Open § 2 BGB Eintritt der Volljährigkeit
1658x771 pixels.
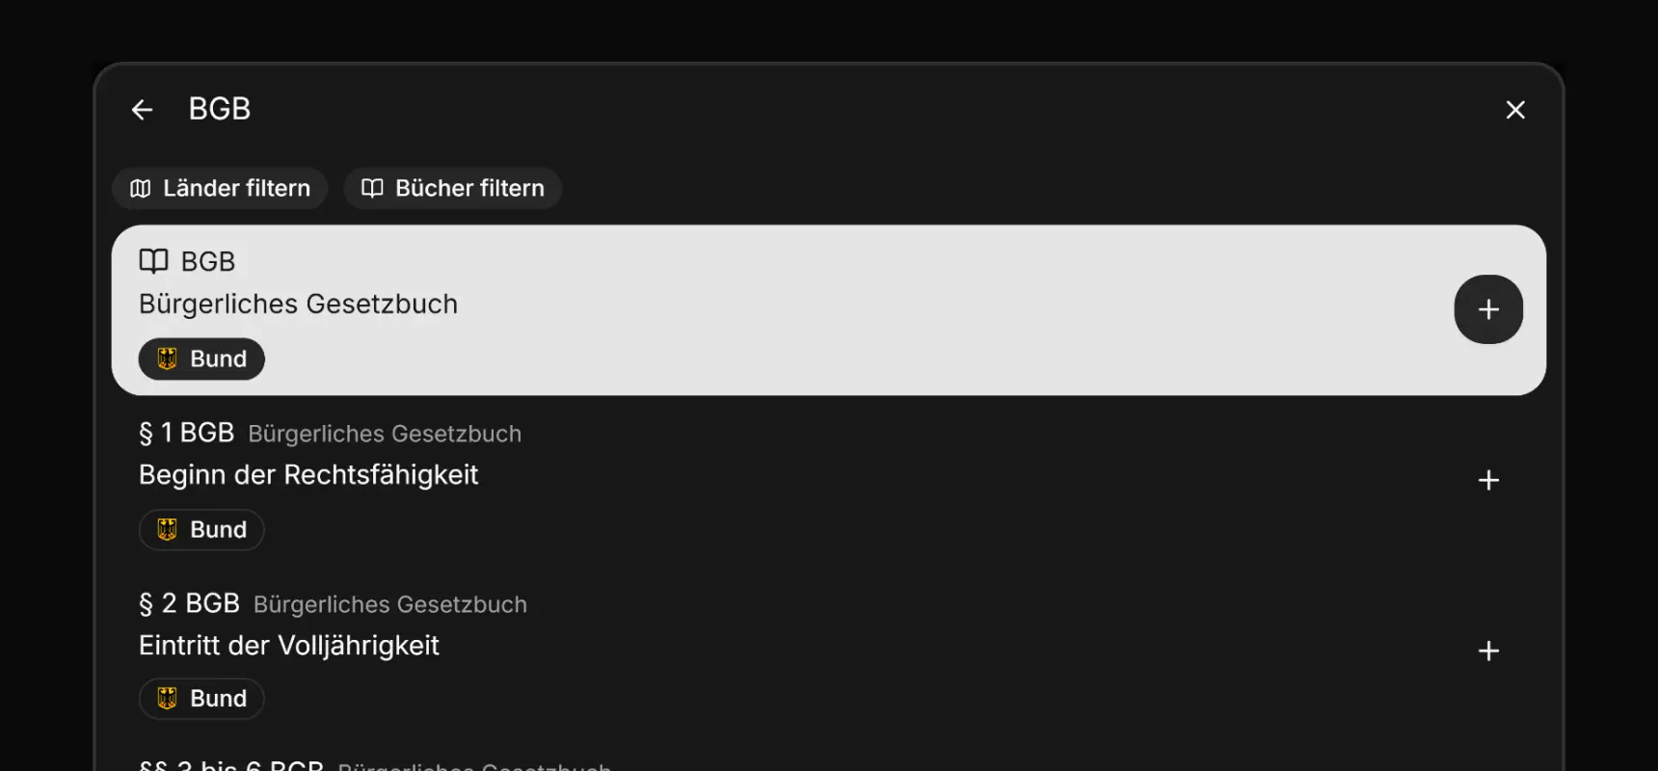[x=288, y=645]
